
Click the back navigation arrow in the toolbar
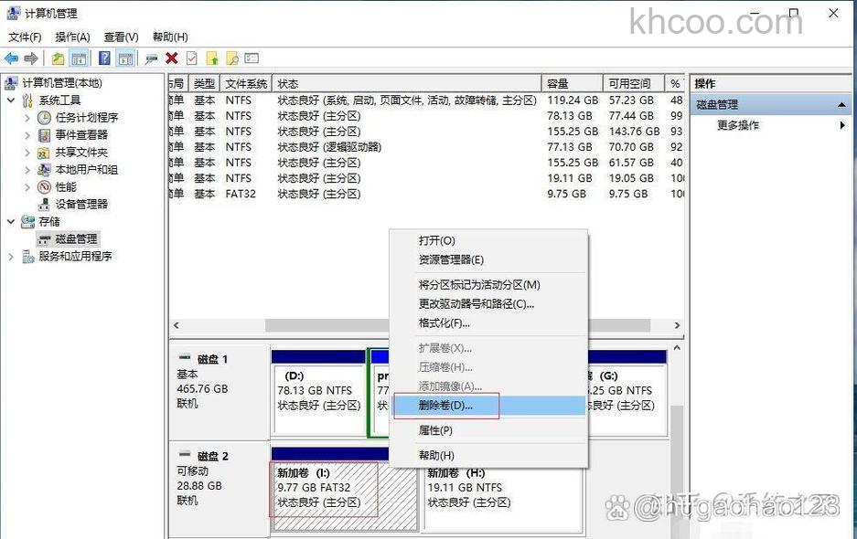[11, 58]
